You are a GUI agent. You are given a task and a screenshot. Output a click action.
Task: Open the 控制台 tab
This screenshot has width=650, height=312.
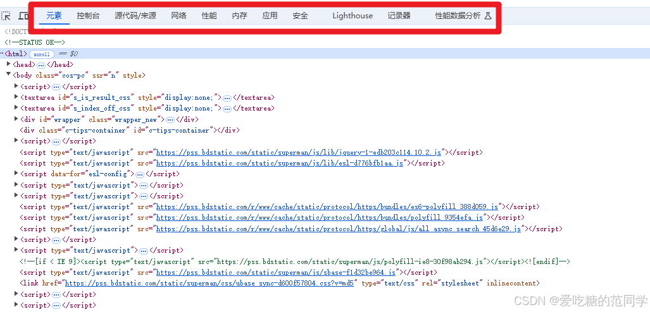pyautogui.click(x=88, y=16)
